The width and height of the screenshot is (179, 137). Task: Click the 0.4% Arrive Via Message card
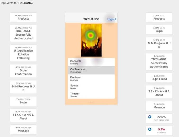pyautogui.click(x=23, y=130)
